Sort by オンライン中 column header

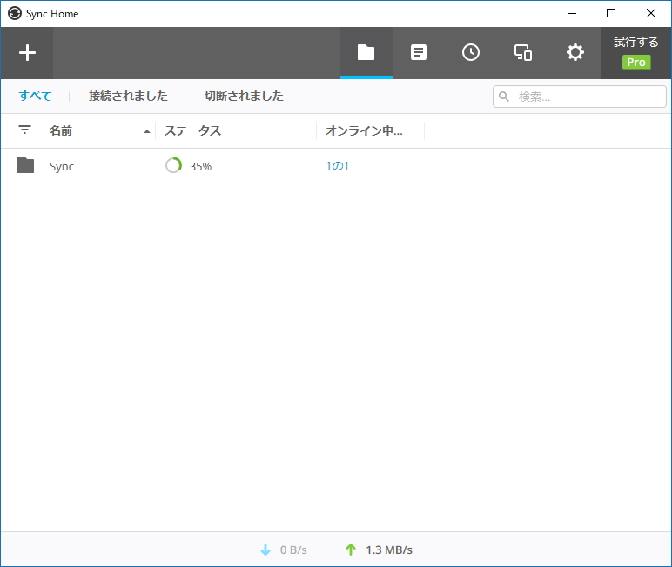tap(364, 130)
